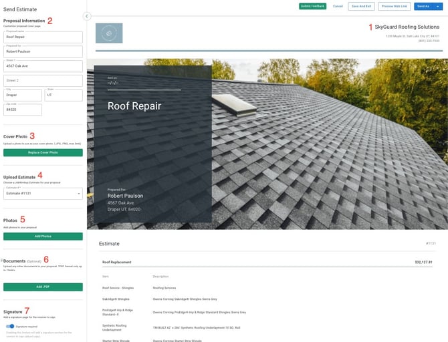Click the Add Photos button

click(x=43, y=236)
